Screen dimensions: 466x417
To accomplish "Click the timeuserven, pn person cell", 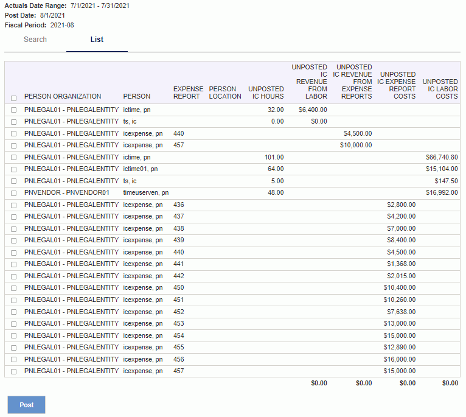I will (146, 193).
